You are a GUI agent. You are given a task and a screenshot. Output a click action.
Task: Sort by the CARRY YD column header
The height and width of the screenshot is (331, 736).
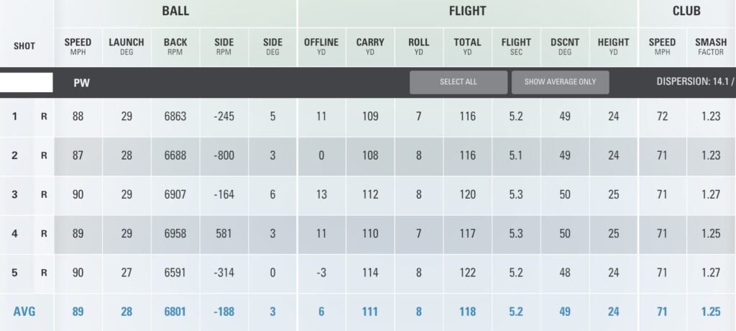(370, 46)
